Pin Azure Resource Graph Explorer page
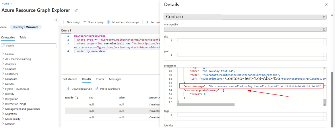The height and width of the screenshot is (130, 336). [76, 10]
